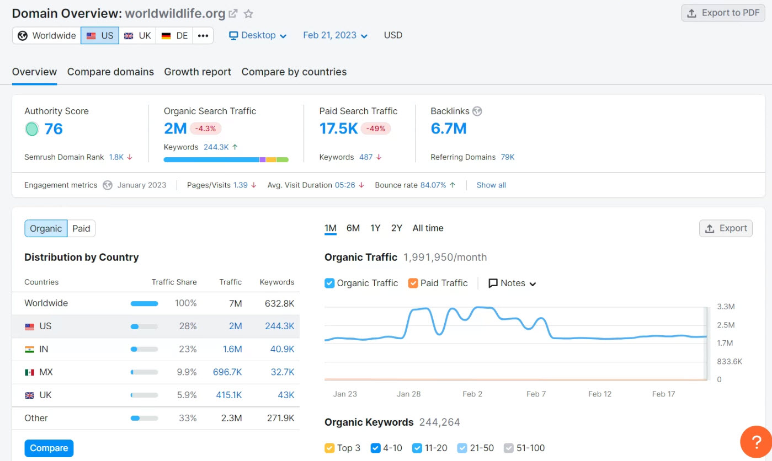Click the US flag in the country table
This screenshot has width=772, height=461.
30,326
